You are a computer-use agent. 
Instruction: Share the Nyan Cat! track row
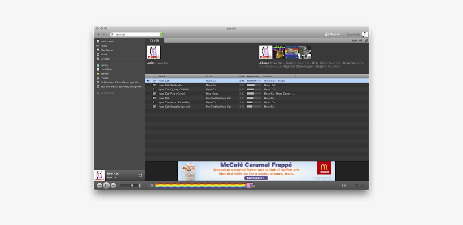pyautogui.click(x=154, y=81)
